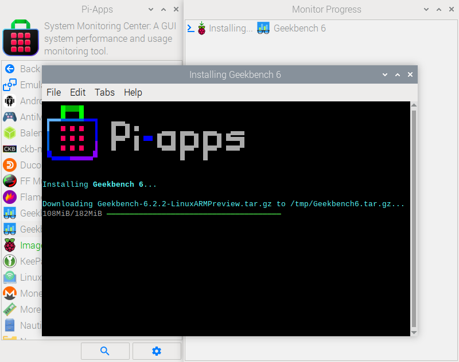Click the green KeePassXC key icon

tap(10, 261)
